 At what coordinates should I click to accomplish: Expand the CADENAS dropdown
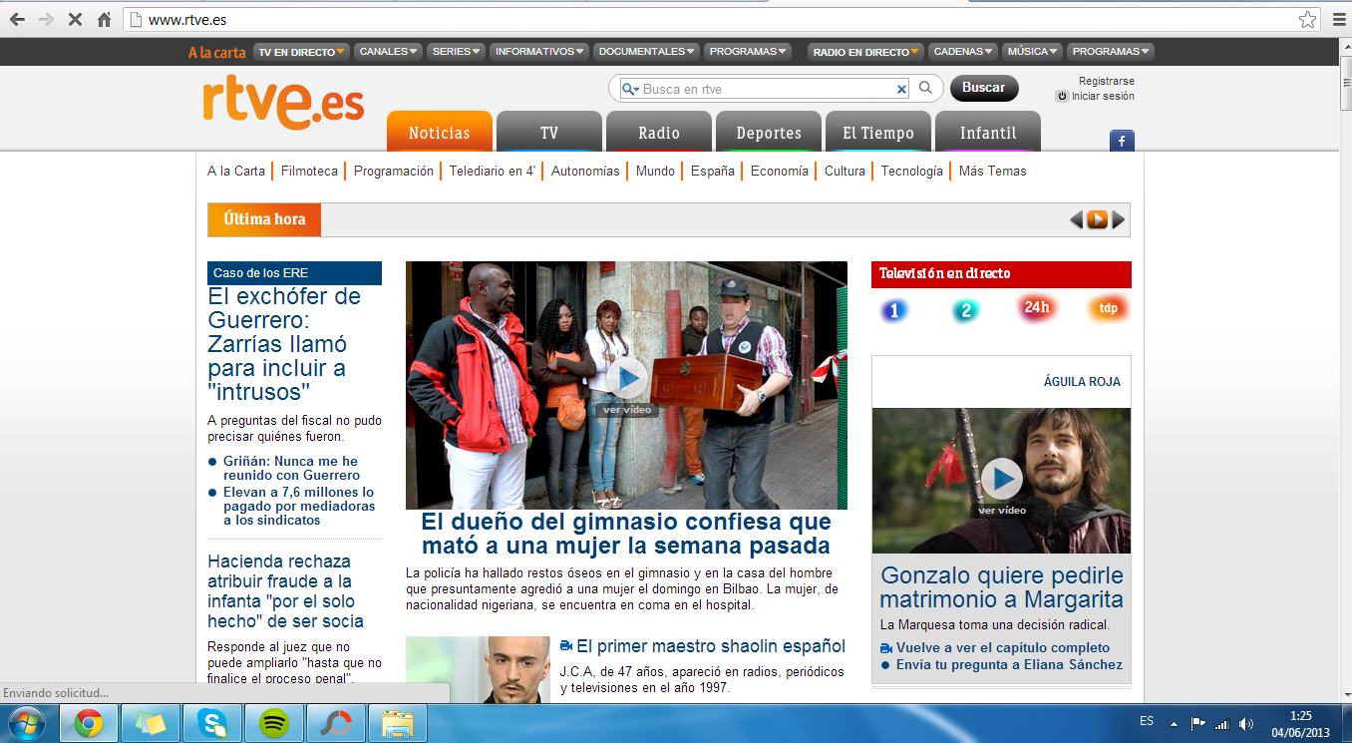(x=963, y=51)
